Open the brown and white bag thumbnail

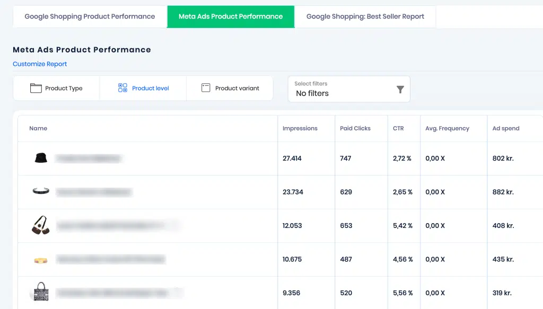pyautogui.click(x=41, y=225)
